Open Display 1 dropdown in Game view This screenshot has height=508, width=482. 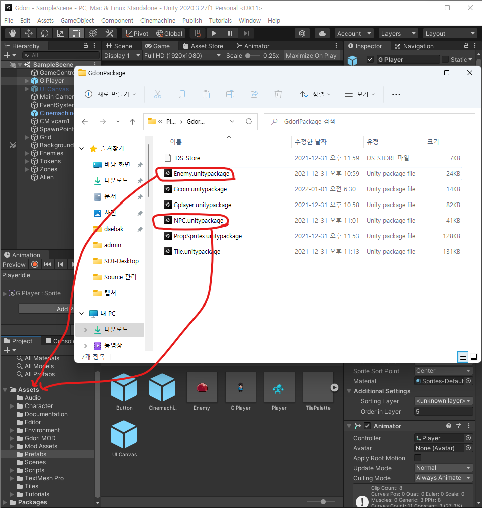click(x=122, y=55)
